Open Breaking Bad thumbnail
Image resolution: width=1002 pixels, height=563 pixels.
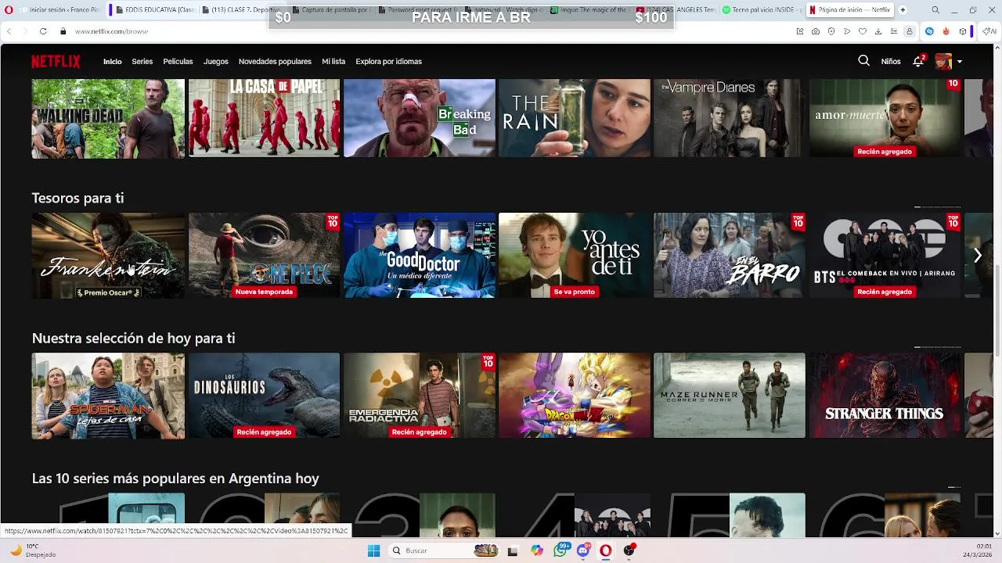coord(420,118)
